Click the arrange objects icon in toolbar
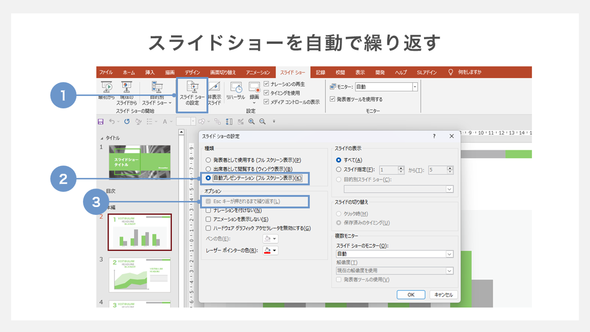 point(217,121)
